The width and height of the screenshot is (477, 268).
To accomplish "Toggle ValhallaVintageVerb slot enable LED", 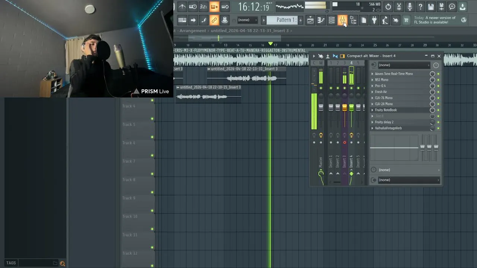I will 438,128.
